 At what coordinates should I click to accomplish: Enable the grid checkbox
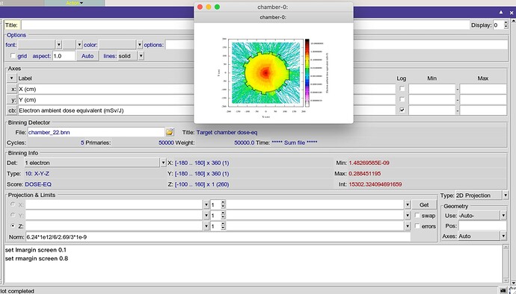coord(13,56)
